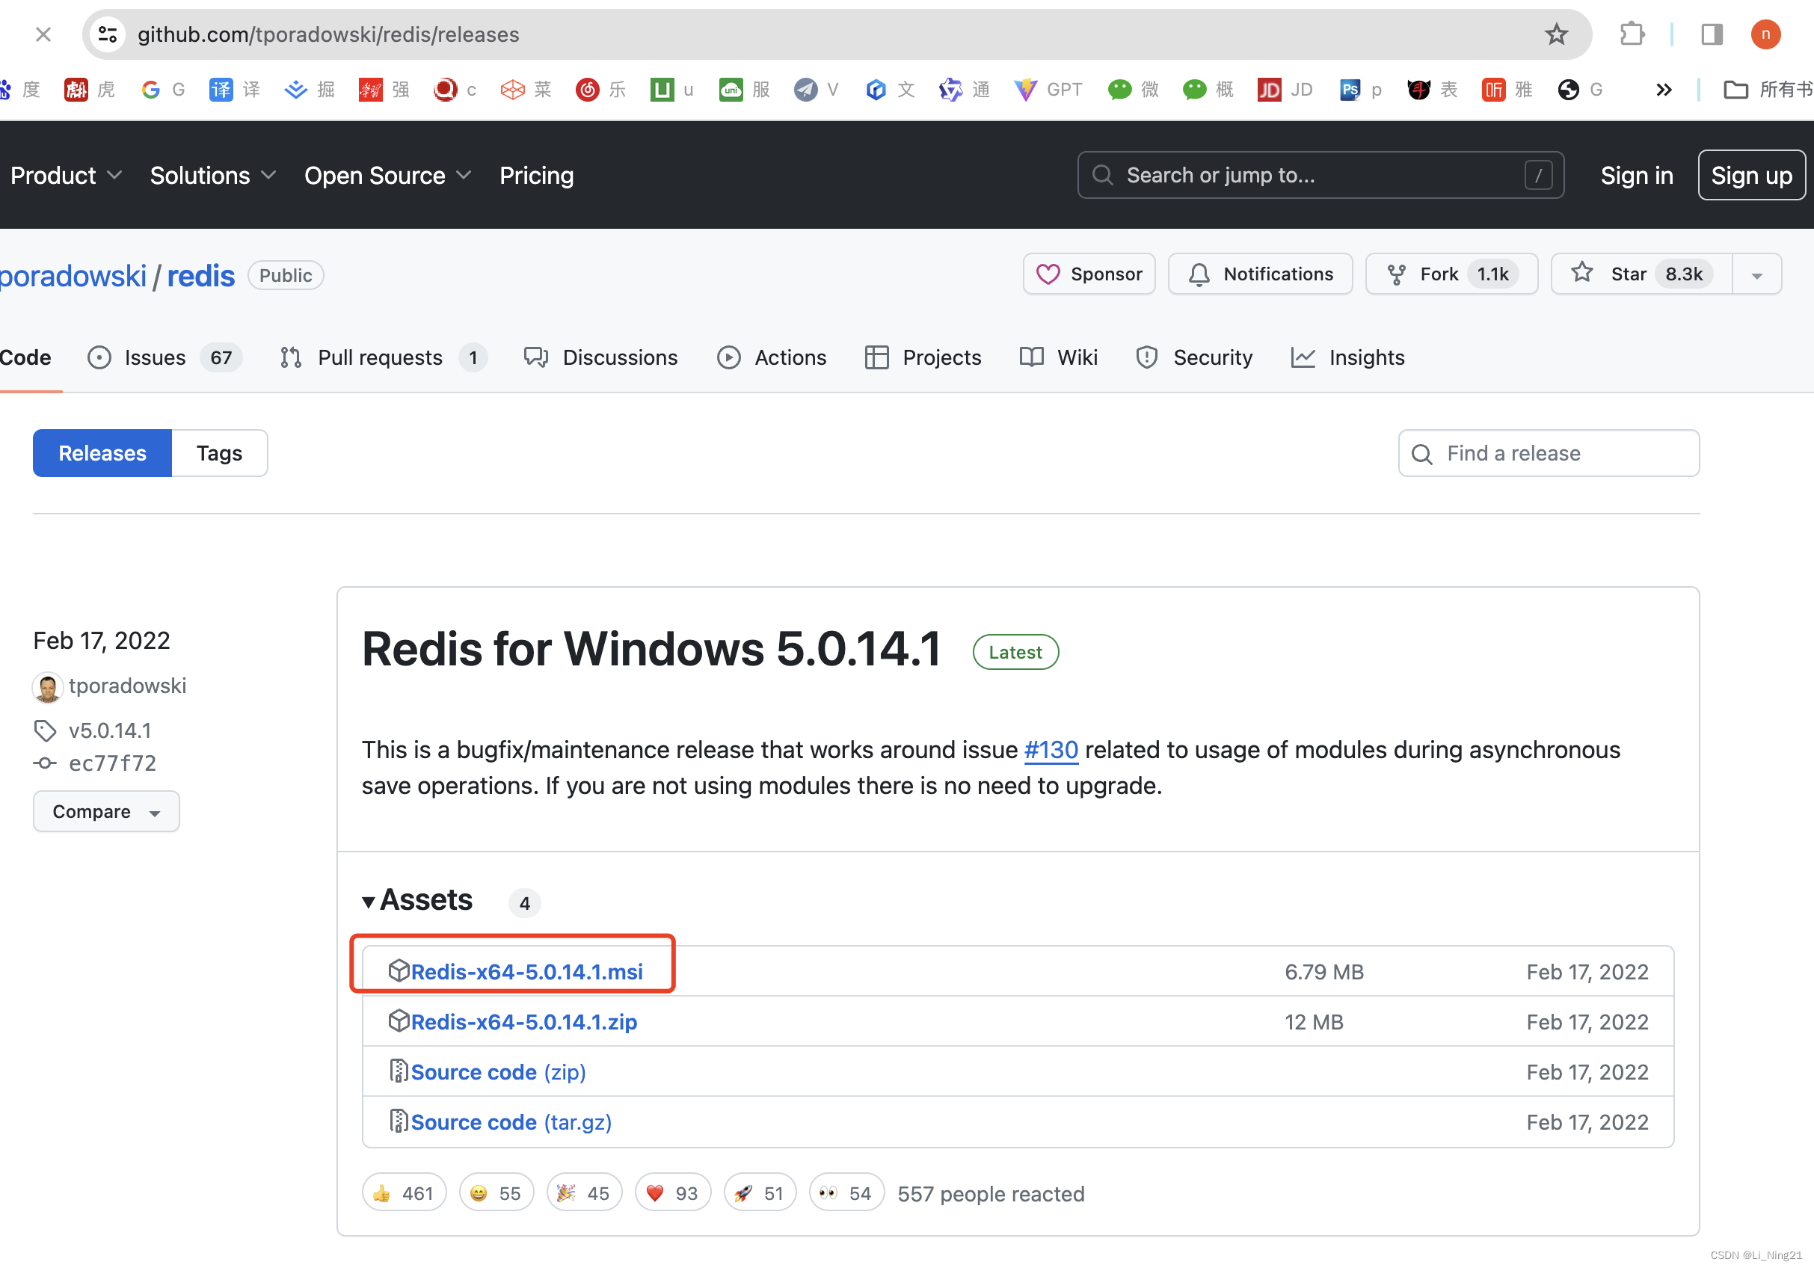Switch to the Tags tab
1814x1268 pixels.
tap(219, 454)
